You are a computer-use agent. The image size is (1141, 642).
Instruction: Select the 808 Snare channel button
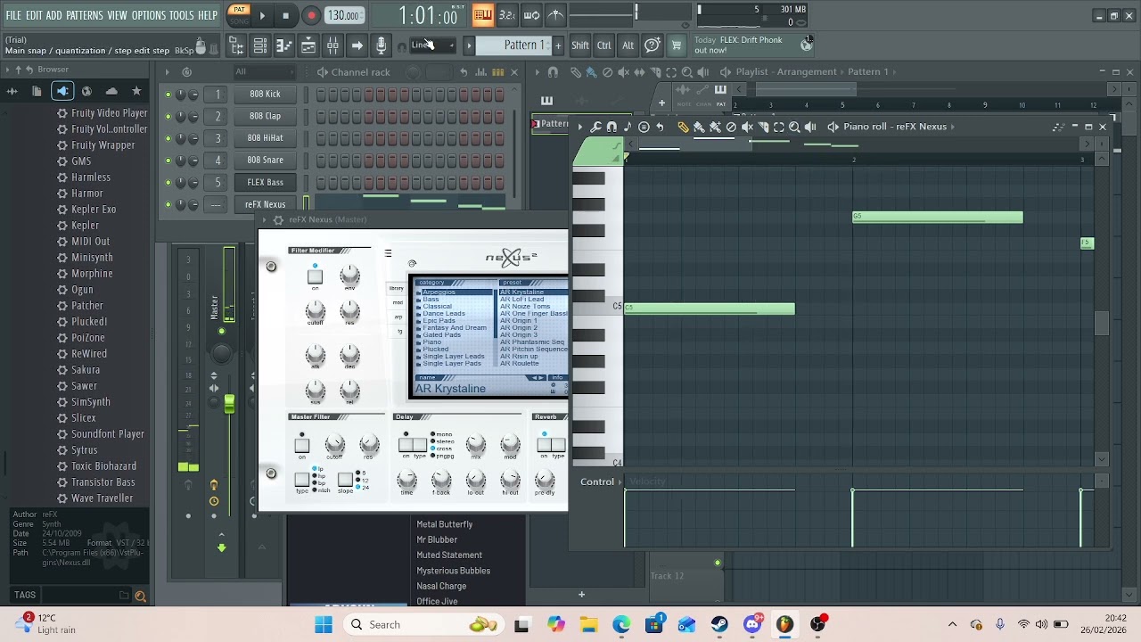point(265,160)
